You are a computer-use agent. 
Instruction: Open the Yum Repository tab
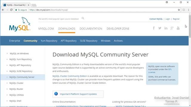(x=49, y=41)
